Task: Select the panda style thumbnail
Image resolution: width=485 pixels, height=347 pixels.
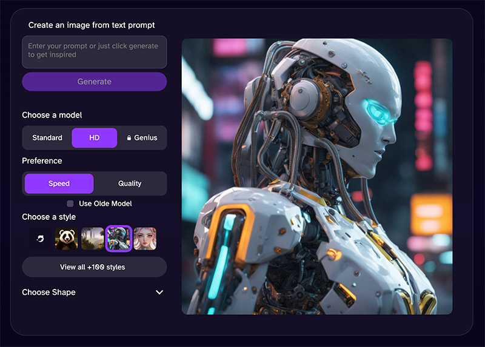Action: coord(66,239)
